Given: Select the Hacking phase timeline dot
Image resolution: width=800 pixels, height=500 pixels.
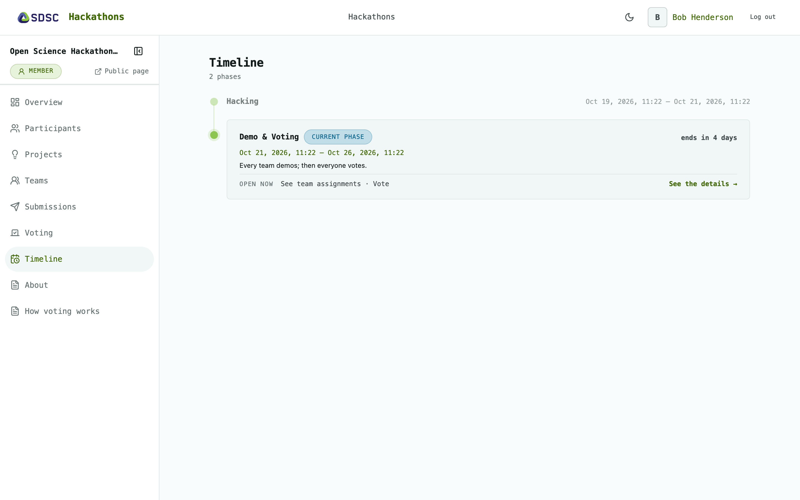Looking at the screenshot, I should pyautogui.click(x=214, y=101).
